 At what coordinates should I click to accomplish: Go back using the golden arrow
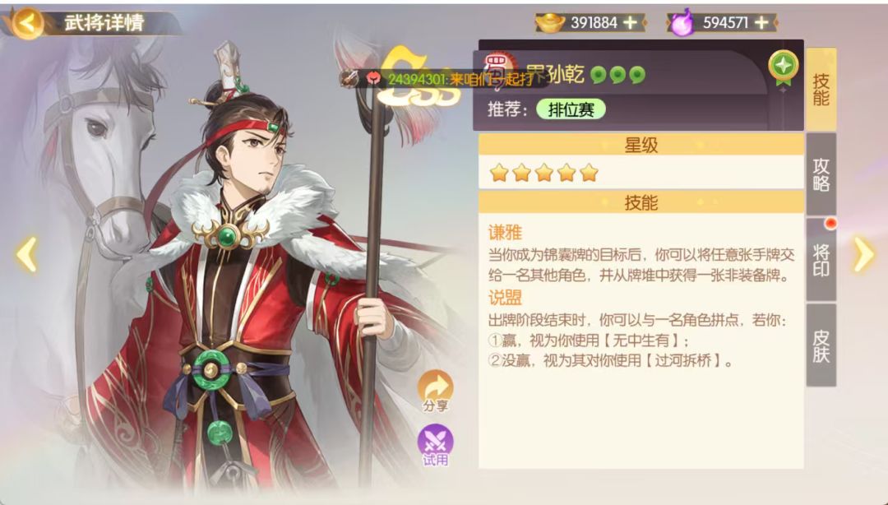point(27,23)
